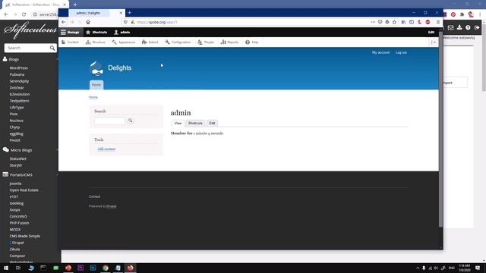Go forward in Firefox window
Image resolution: width=486 pixels, height=273 pixels.
click(x=72, y=22)
